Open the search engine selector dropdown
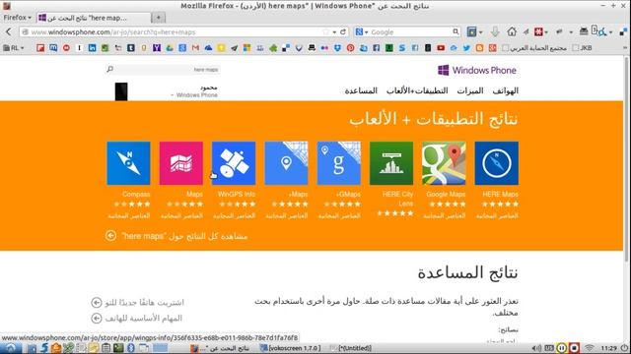The image size is (631, 354). [362, 31]
